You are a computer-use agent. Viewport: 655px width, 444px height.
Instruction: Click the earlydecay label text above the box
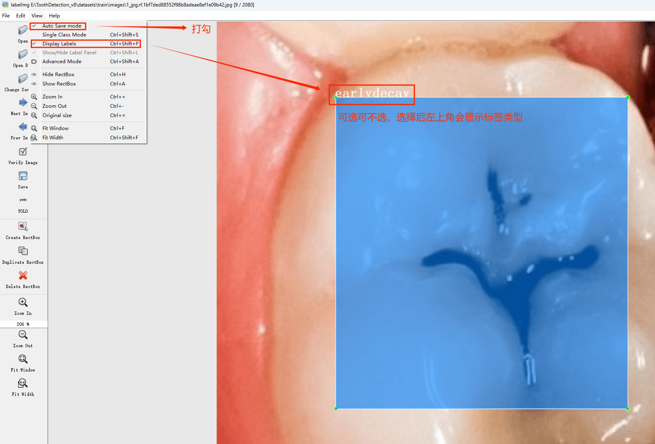372,94
